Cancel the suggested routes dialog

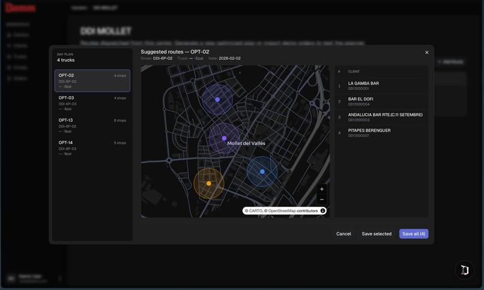pos(343,234)
